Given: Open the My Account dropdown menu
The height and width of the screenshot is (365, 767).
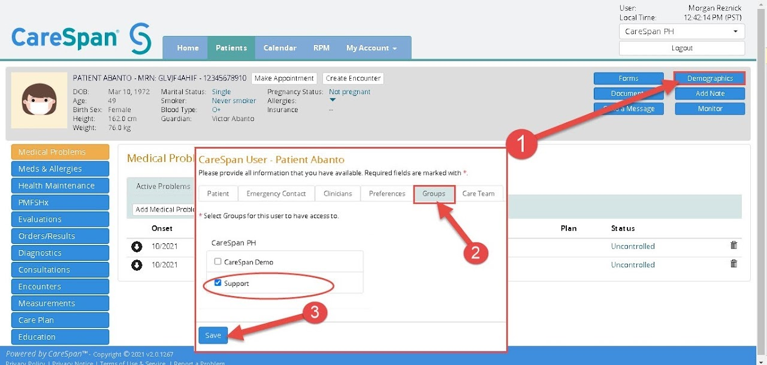Looking at the screenshot, I should coord(372,48).
